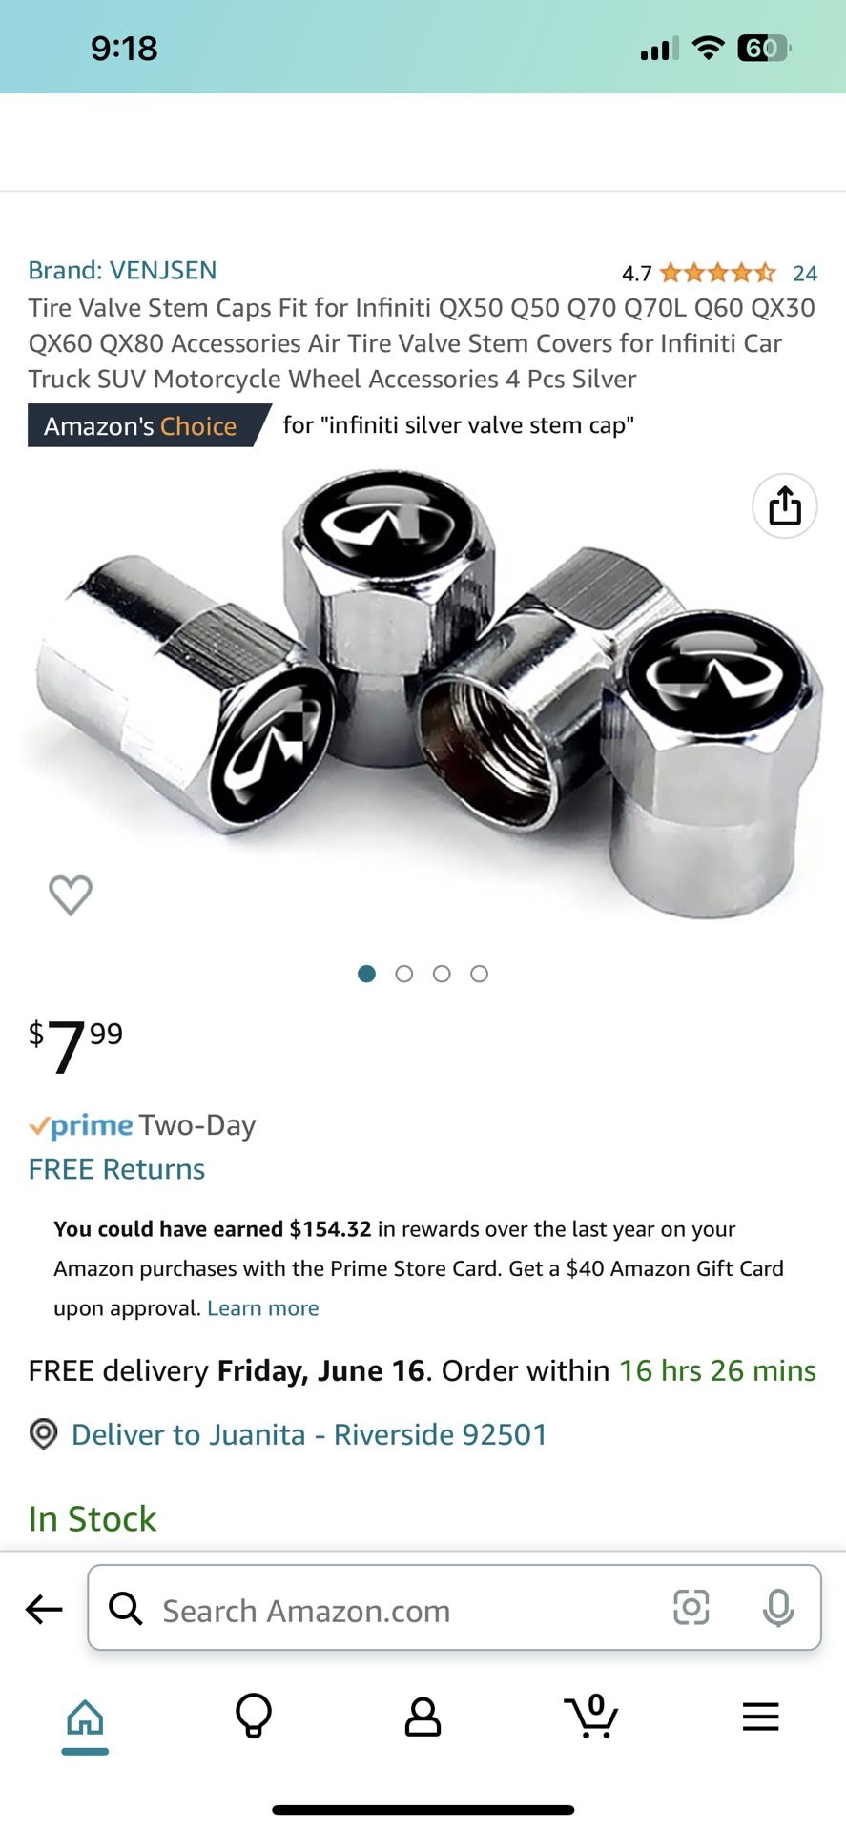Open the lightbulb Inspire tab
Image resolution: width=846 pixels, height=1831 pixels.
tap(254, 1716)
